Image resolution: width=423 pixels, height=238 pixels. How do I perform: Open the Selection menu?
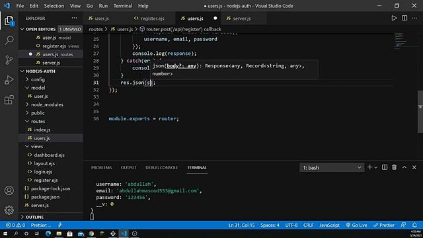pyautogui.click(x=54, y=6)
